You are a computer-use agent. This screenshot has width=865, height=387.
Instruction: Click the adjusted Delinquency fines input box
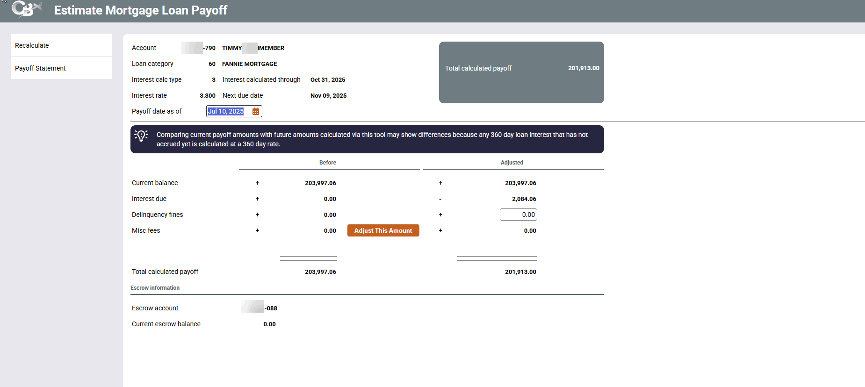tap(518, 215)
